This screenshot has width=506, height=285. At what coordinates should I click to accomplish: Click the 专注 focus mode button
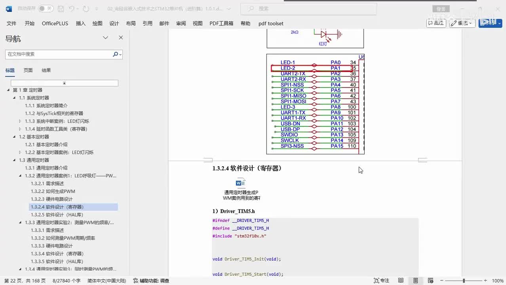[x=382, y=281]
